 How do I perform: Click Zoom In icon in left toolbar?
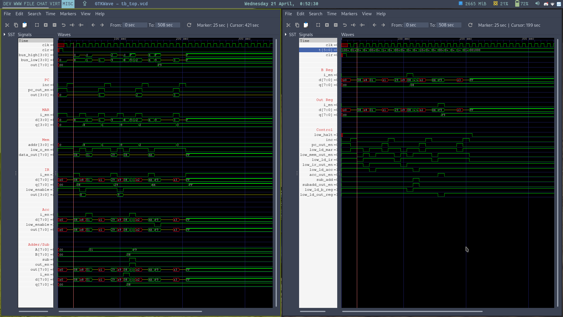point(46,25)
